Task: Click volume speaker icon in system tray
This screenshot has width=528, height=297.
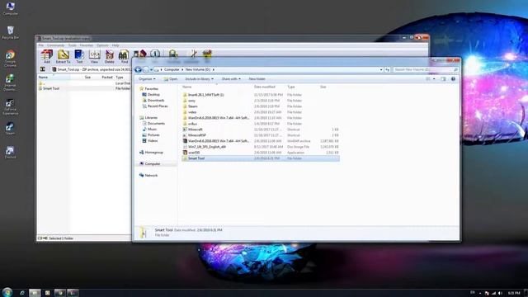Action: (x=500, y=293)
